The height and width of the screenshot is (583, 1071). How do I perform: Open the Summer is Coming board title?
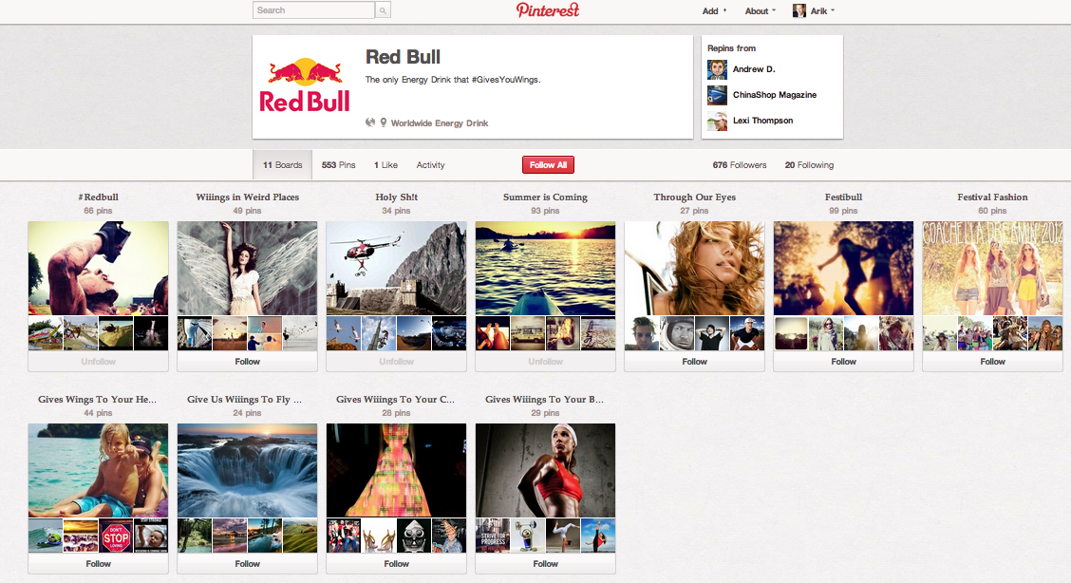point(545,197)
